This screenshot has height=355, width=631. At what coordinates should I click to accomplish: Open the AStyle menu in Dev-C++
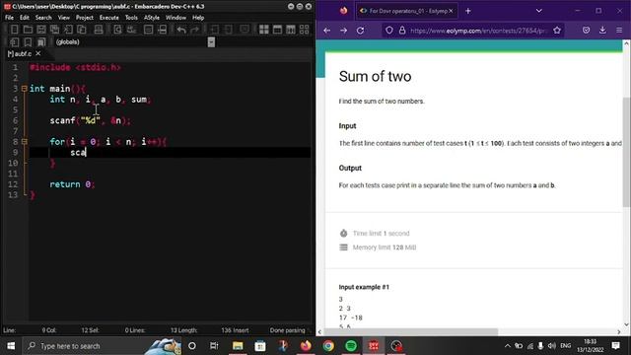152,18
